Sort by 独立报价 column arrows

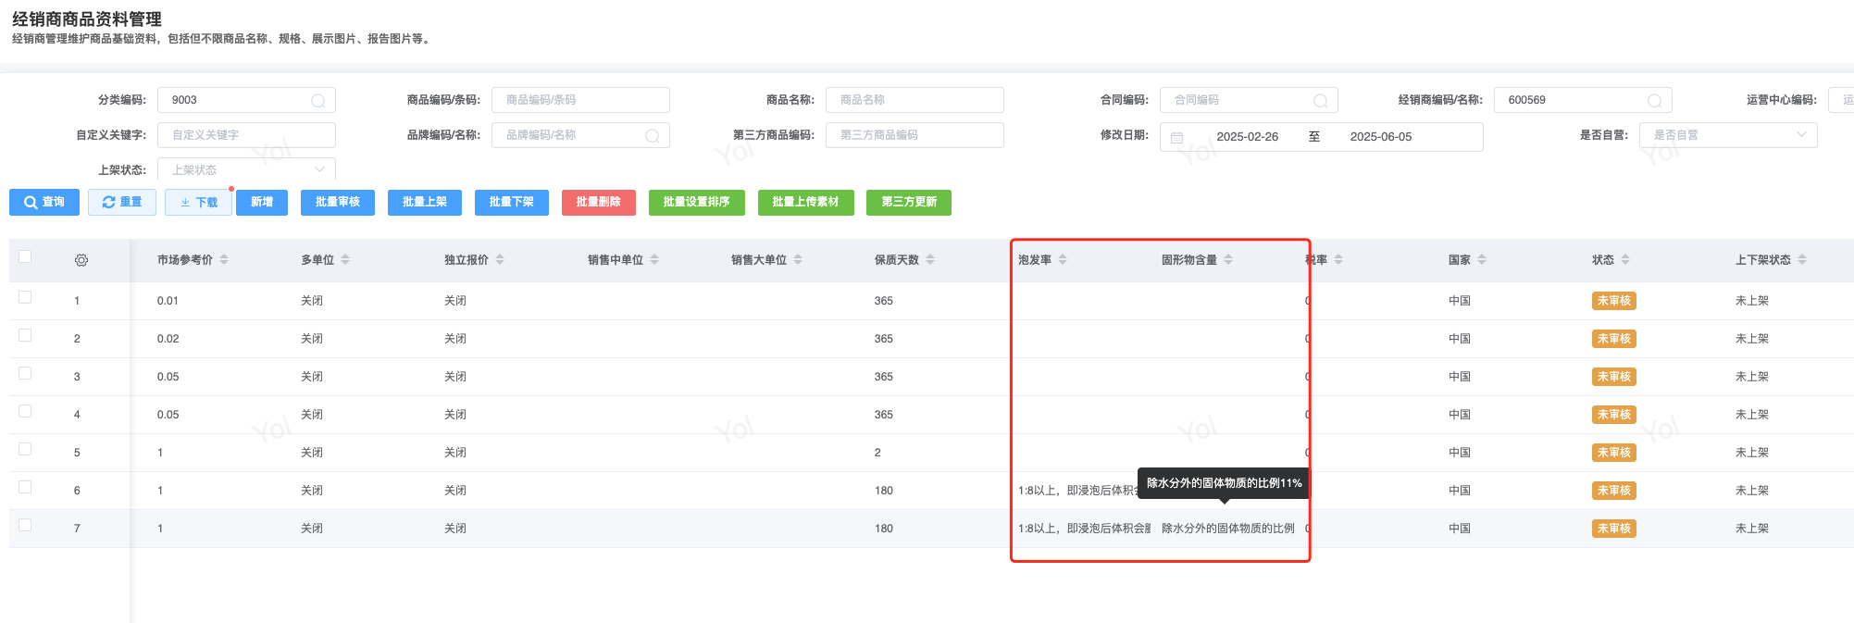[x=500, y=260]
